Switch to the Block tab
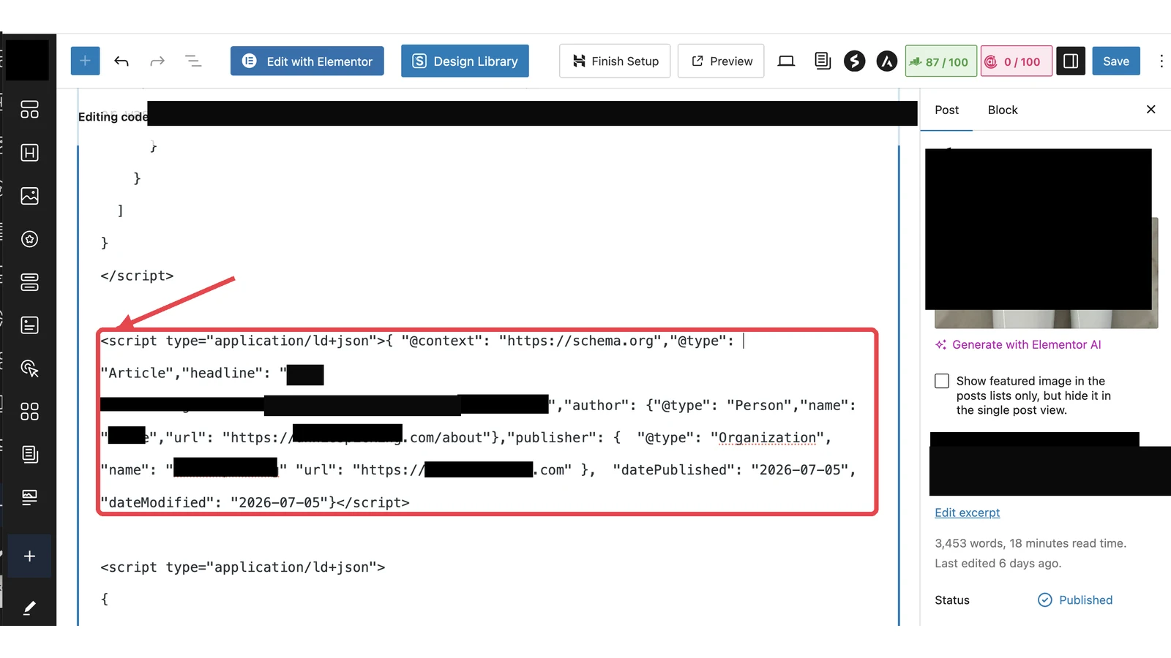The width and height of the screenshot is (1171, 658). (x=1003, y=110)
